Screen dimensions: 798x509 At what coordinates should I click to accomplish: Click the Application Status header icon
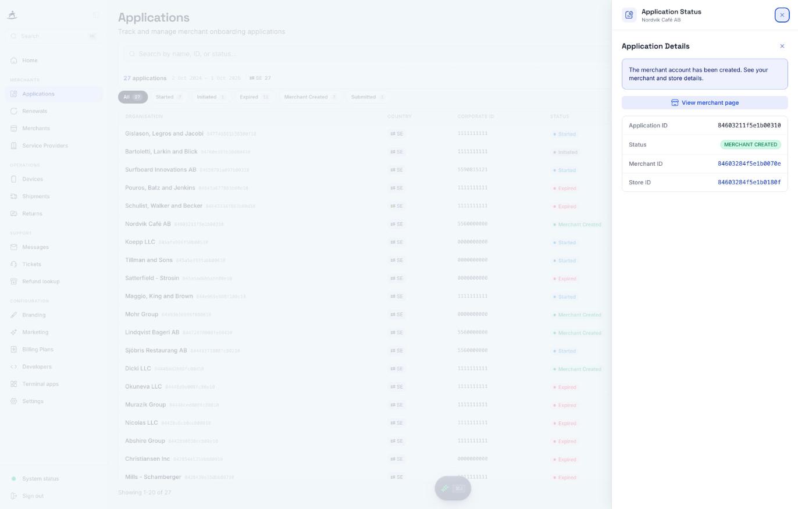click(629, 15)
